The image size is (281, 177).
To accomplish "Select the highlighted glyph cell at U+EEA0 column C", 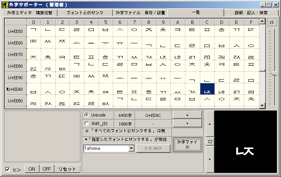I will [207, 89].
